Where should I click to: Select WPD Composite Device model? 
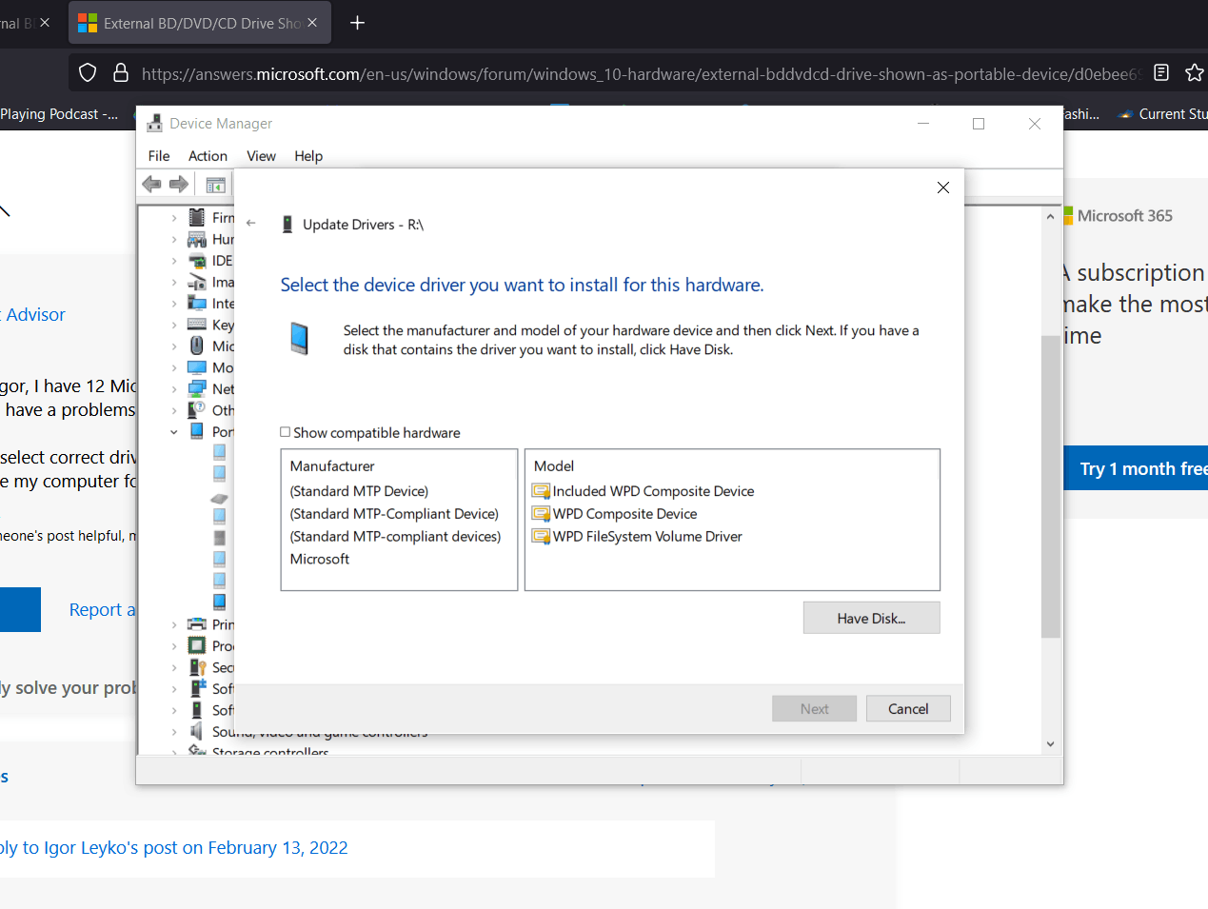point(615,514)
